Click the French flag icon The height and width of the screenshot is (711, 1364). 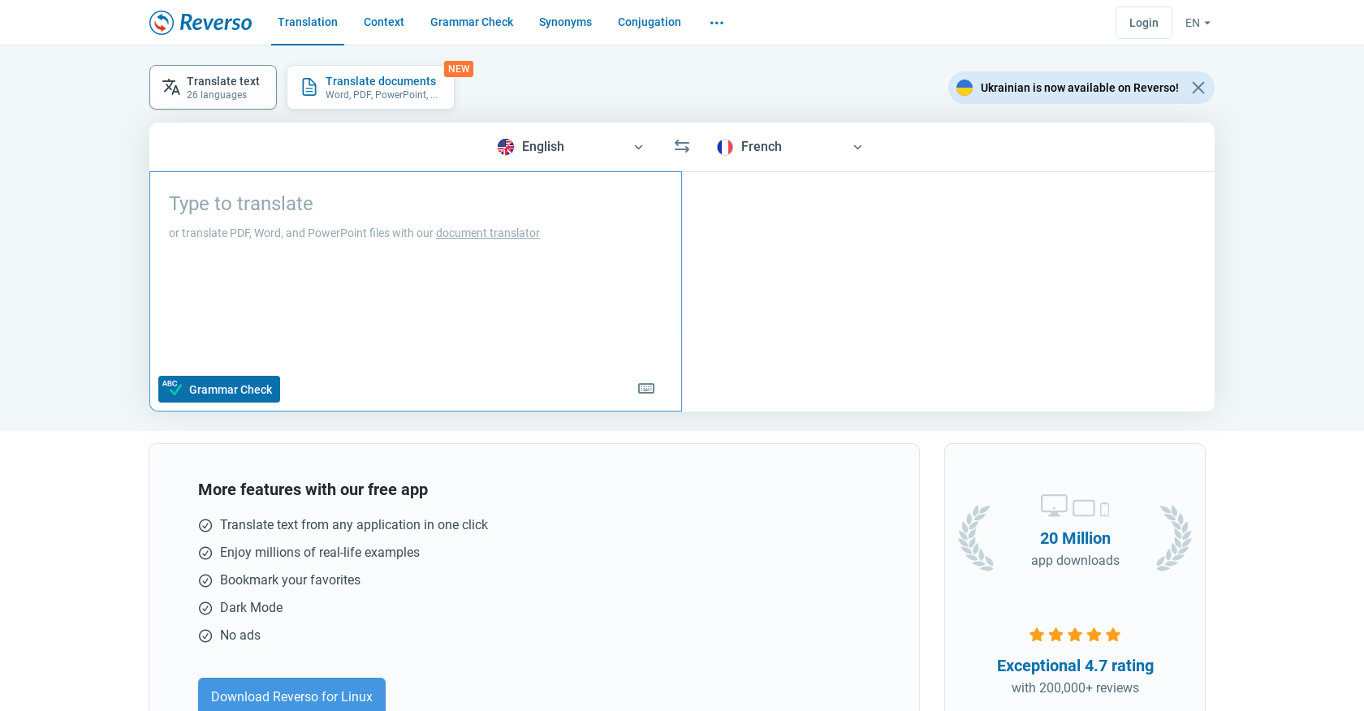coord(725,147)
